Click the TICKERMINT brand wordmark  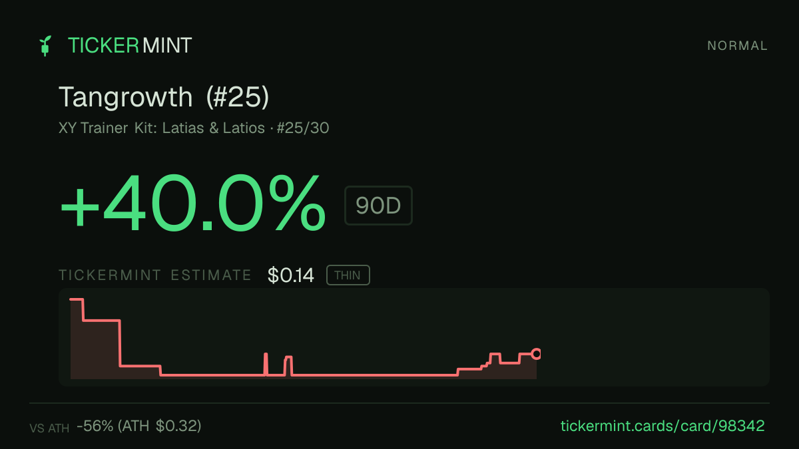coord(130,45)
